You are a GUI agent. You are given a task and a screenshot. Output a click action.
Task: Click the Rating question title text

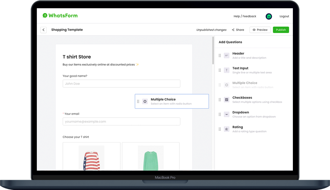coord(238,127)
